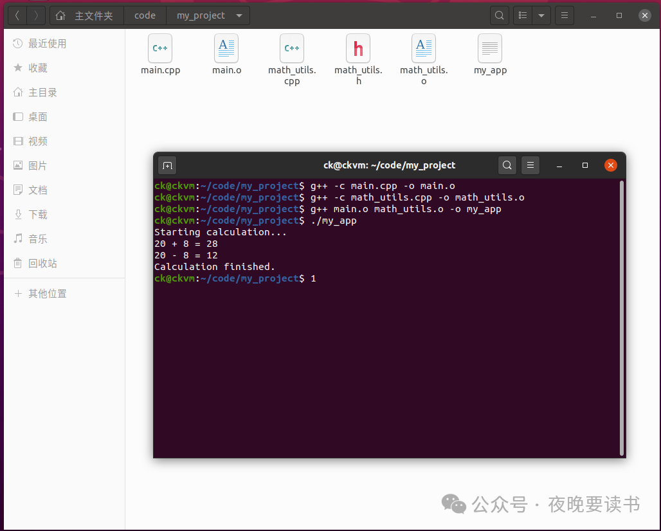
Task: Go forward in file manager history
Action: [x=36, y=15]
